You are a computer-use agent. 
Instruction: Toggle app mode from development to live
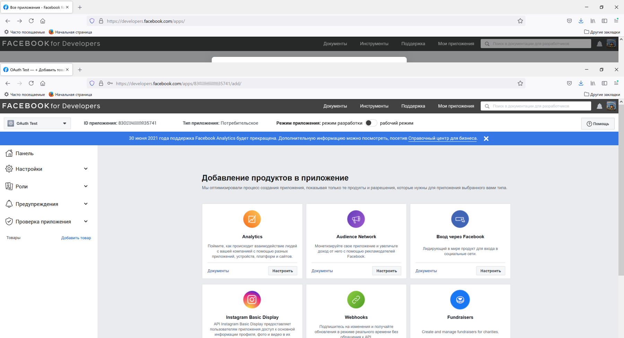[x=371, y=123]
